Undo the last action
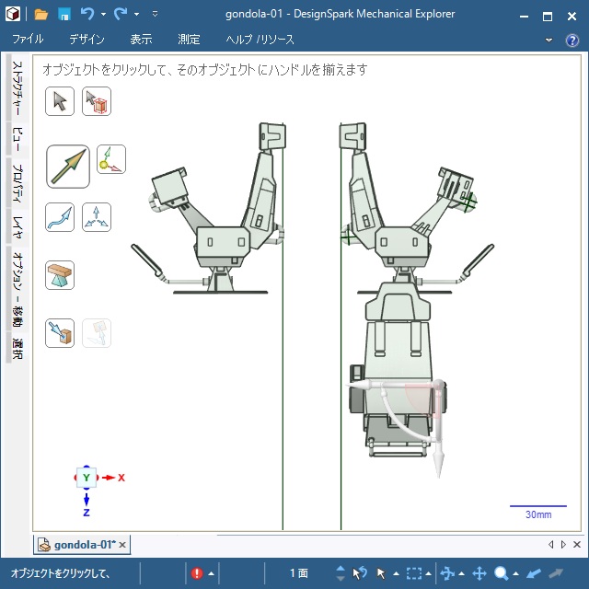Image resolution: width=589 pixels, height=589 pixels. tap(87, 15)
